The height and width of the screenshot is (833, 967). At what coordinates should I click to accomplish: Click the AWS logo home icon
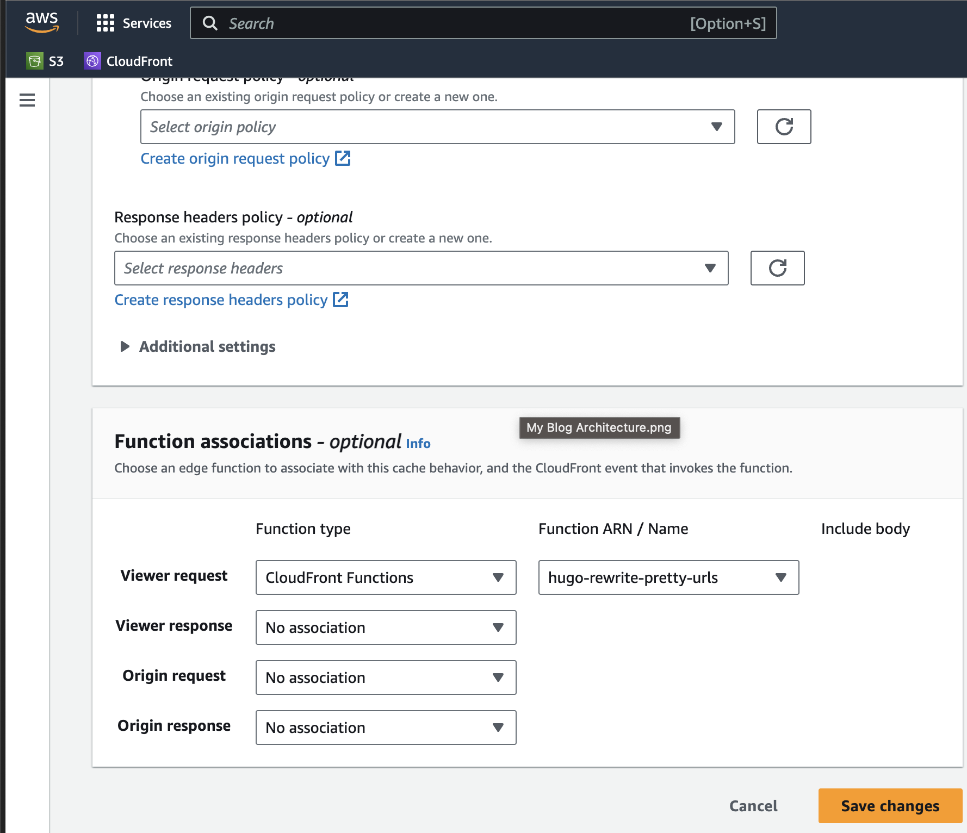click(42, 22)
